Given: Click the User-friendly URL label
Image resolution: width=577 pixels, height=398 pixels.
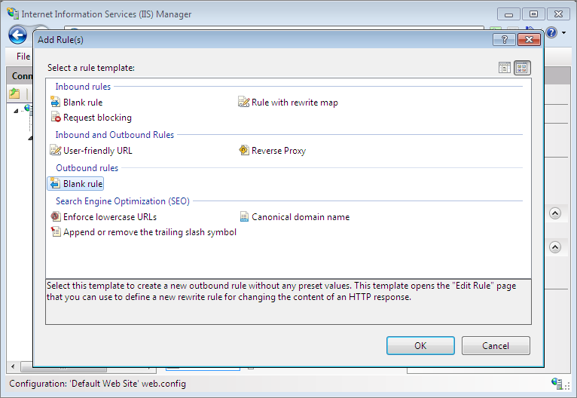Looking at the screenshot, I should click(97, 151).
